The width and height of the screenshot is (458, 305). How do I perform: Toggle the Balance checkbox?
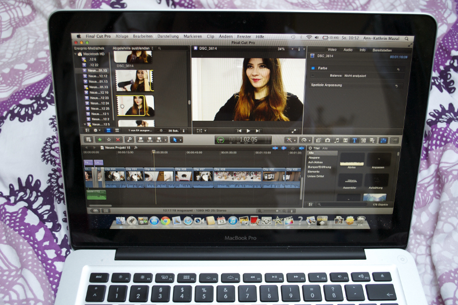click(x=313, y=76)
